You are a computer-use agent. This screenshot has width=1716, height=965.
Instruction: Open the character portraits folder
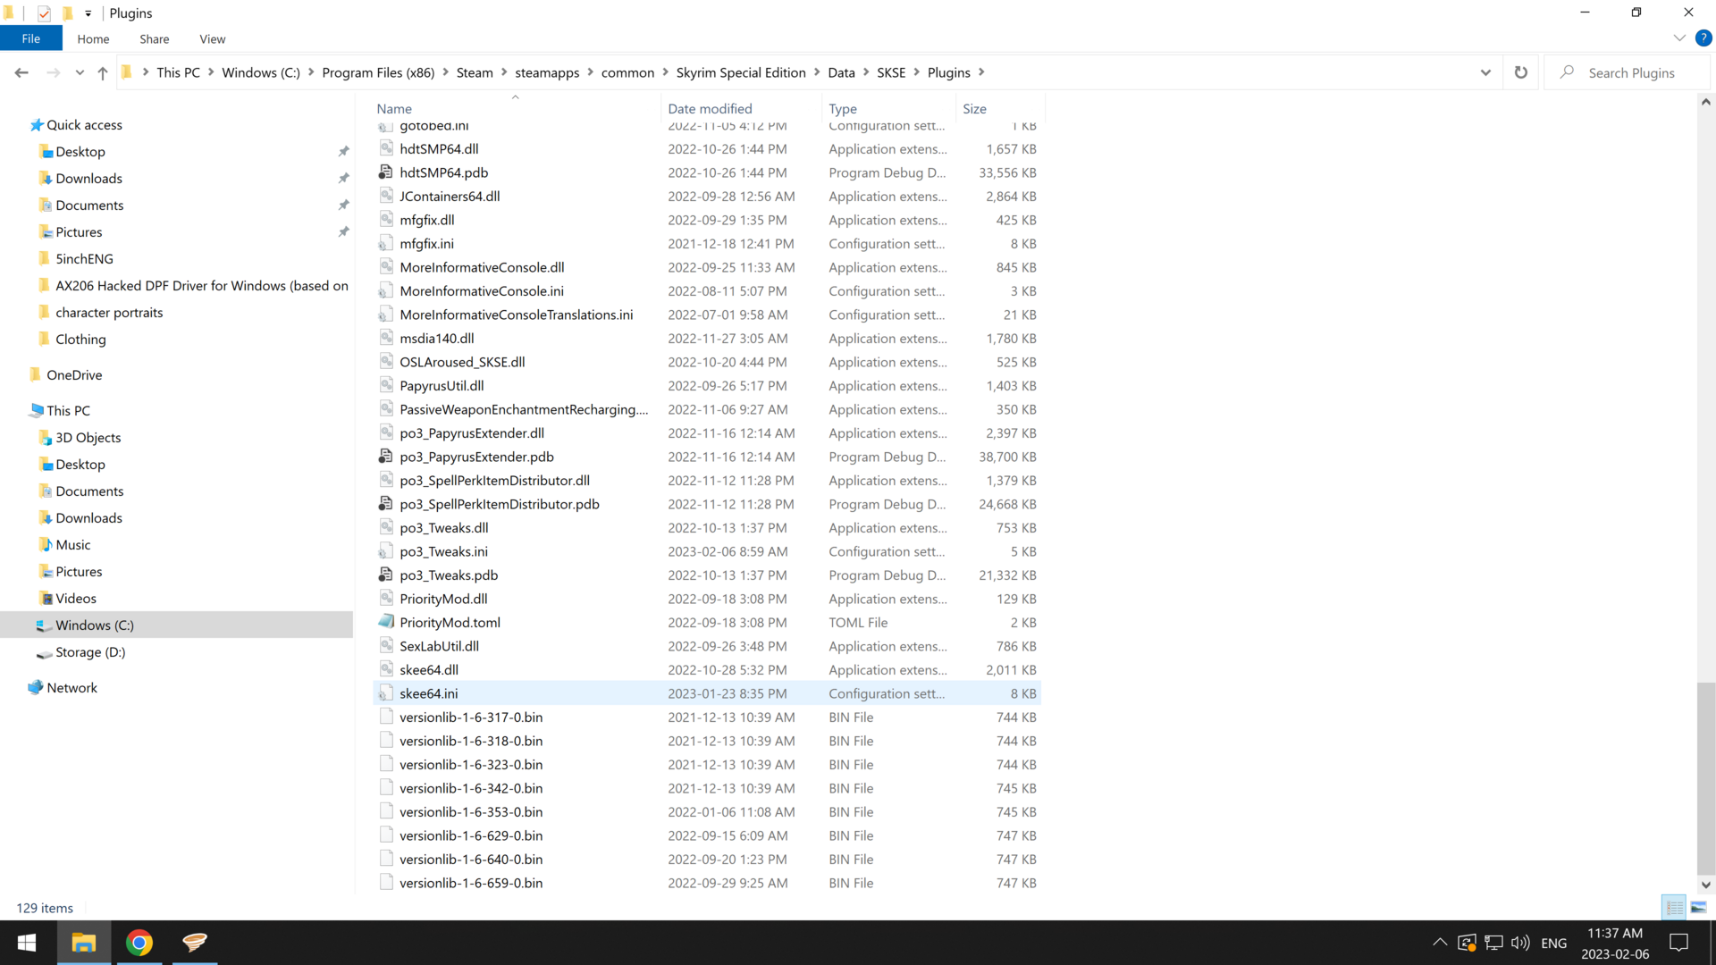(x=109, y=313)
